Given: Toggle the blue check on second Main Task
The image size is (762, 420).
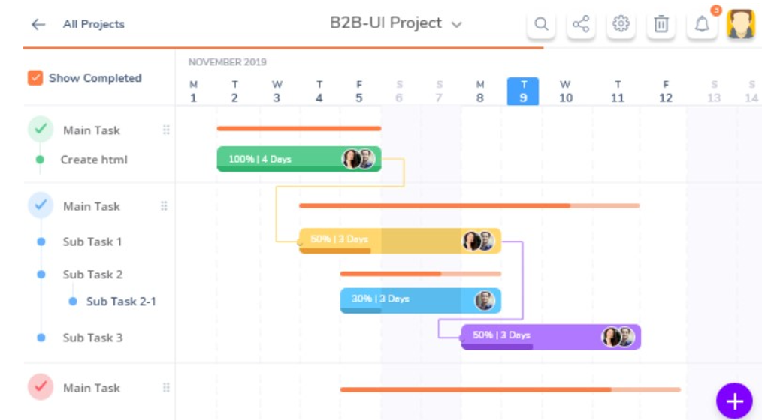Looking at the screenshot, I should click(x=41, y=205).
